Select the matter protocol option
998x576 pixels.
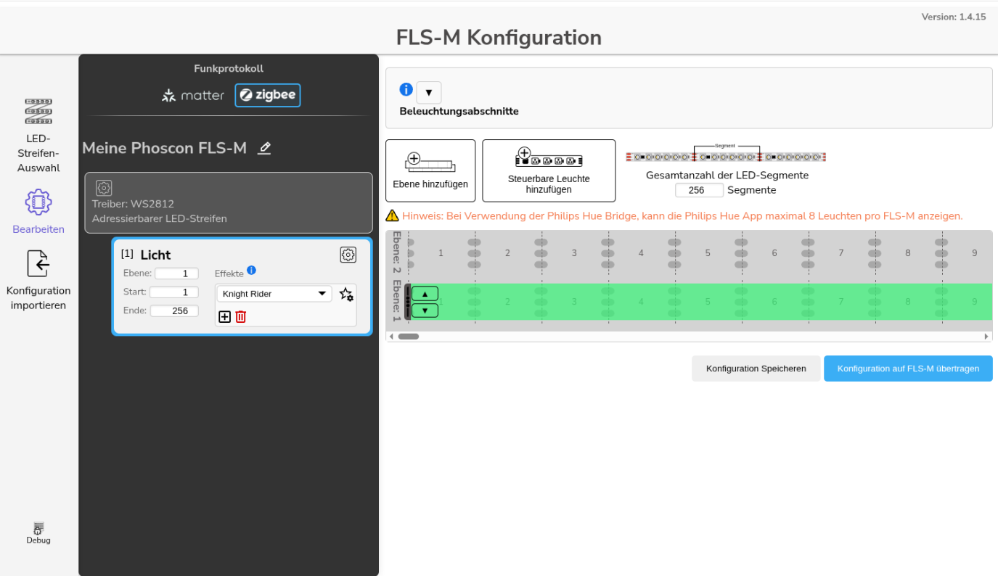tap(192, 94)
